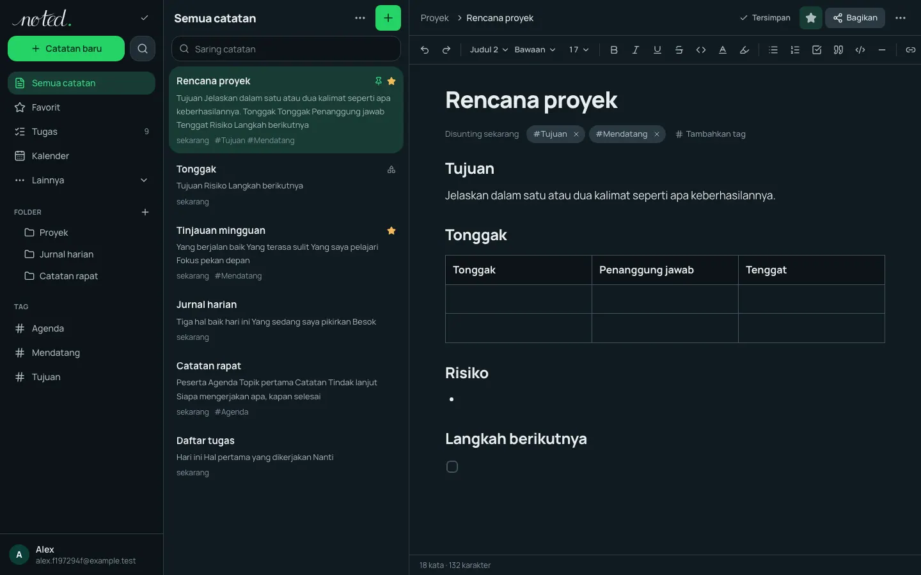Toggle the pin on the Rencana proyek note
921x575 pixels.
379,81
